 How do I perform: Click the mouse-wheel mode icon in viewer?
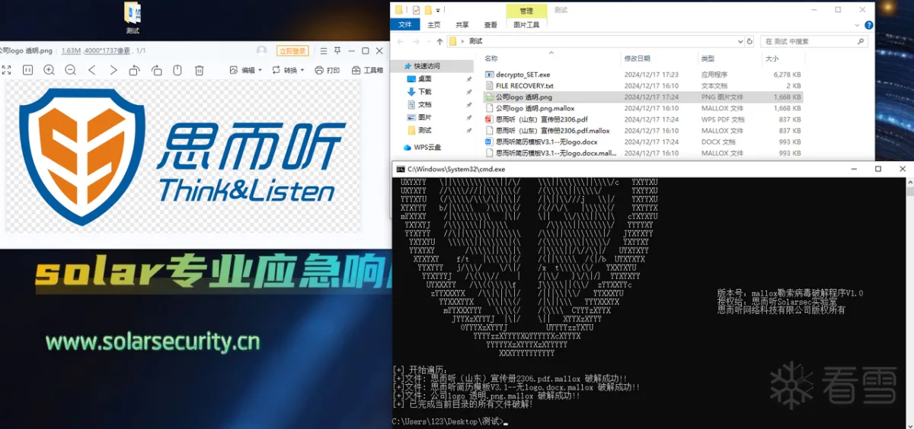[x=177, y=70]
